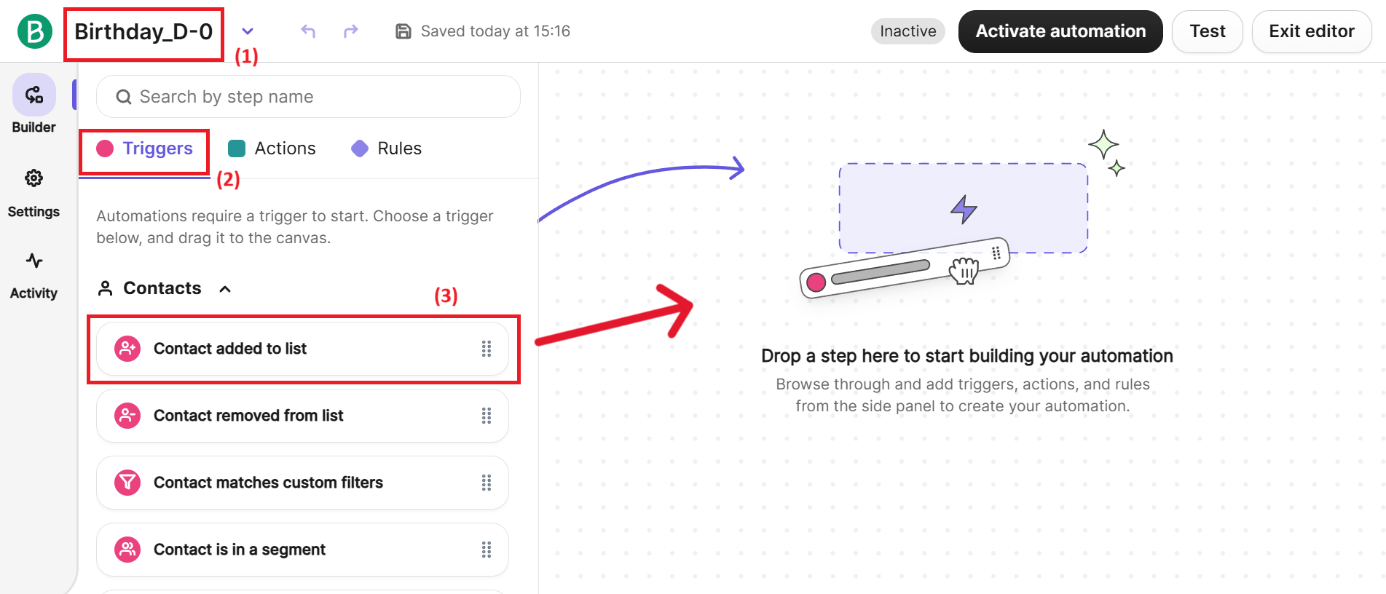Click the Brevo logo icon
The image size is (1386, 594).
click(34, 31)
